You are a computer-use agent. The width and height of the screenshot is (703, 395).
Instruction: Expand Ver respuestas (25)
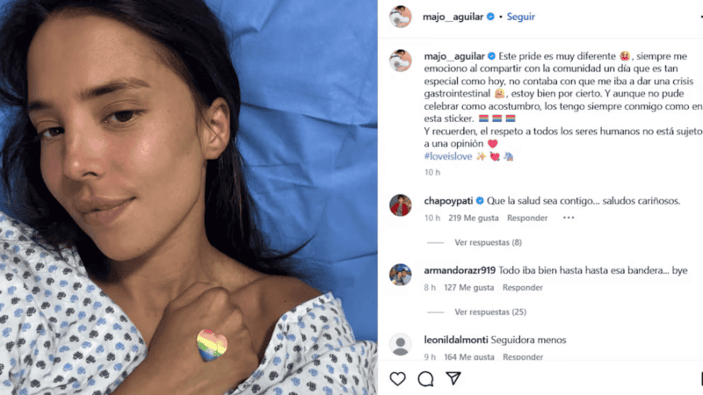pyautogui.click(x=490, y=312)
